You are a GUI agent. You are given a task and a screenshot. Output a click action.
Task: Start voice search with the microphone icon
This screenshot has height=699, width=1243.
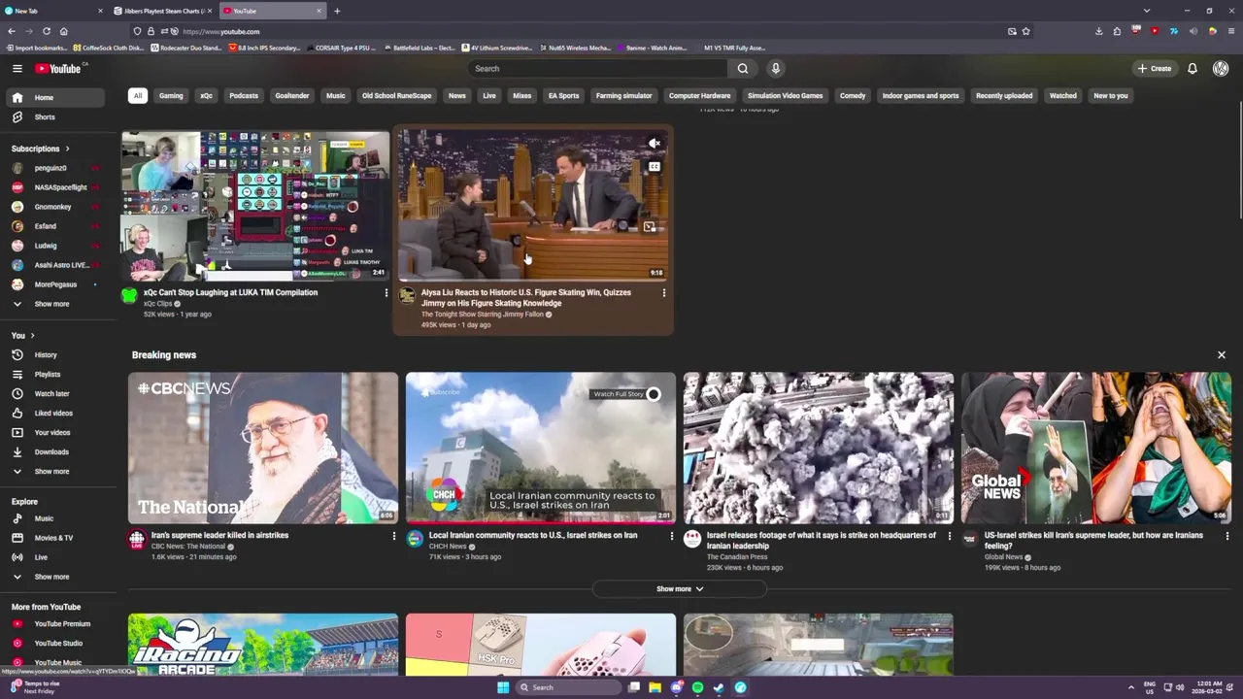(775, 68)
